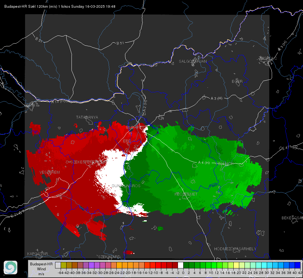Click the KAPOSVÁR city label
This screenshot has width=303, height=278.
coord(37,254)
